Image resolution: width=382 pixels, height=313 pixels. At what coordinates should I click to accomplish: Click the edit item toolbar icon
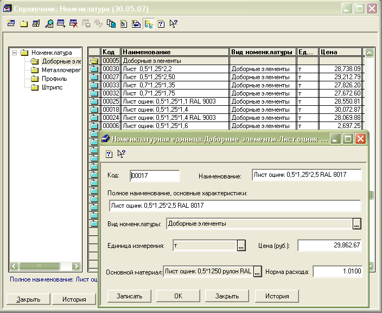coord(36,23)
